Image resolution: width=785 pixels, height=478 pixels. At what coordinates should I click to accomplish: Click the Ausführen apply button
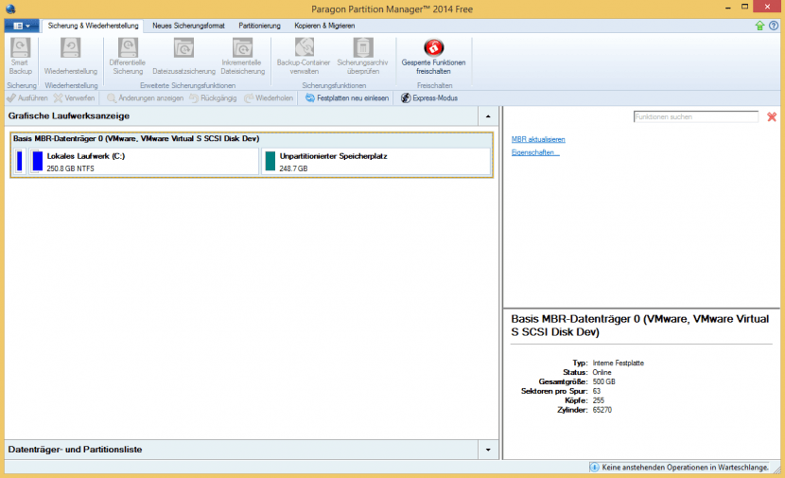click(27, 98)
